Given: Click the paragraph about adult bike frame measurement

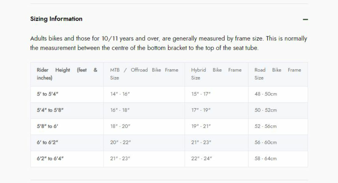Looking at the screenshot, I should 168,43.
